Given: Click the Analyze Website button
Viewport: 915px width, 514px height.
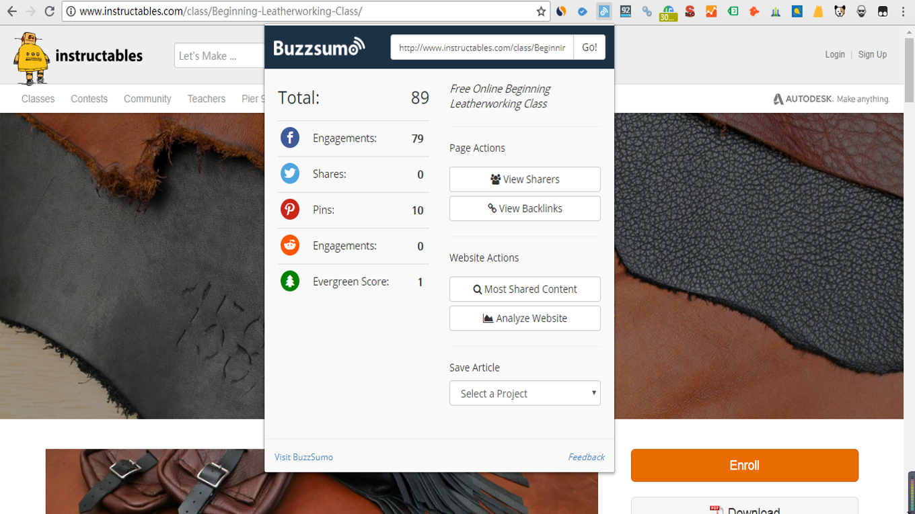Looking at the screenshot, I should [525, 318].
